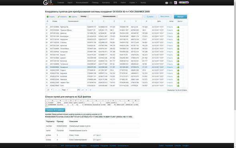This screenshot has height=148, width=236.
Task: Click the green access icon in row 24
Action: pos(178,55)
